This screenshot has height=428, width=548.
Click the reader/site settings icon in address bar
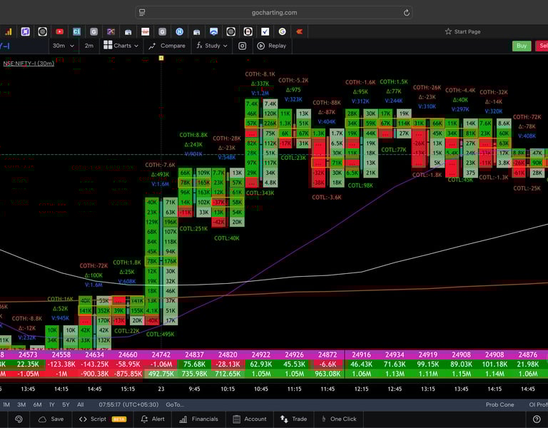pyautogui.click(x=142, y=13)
